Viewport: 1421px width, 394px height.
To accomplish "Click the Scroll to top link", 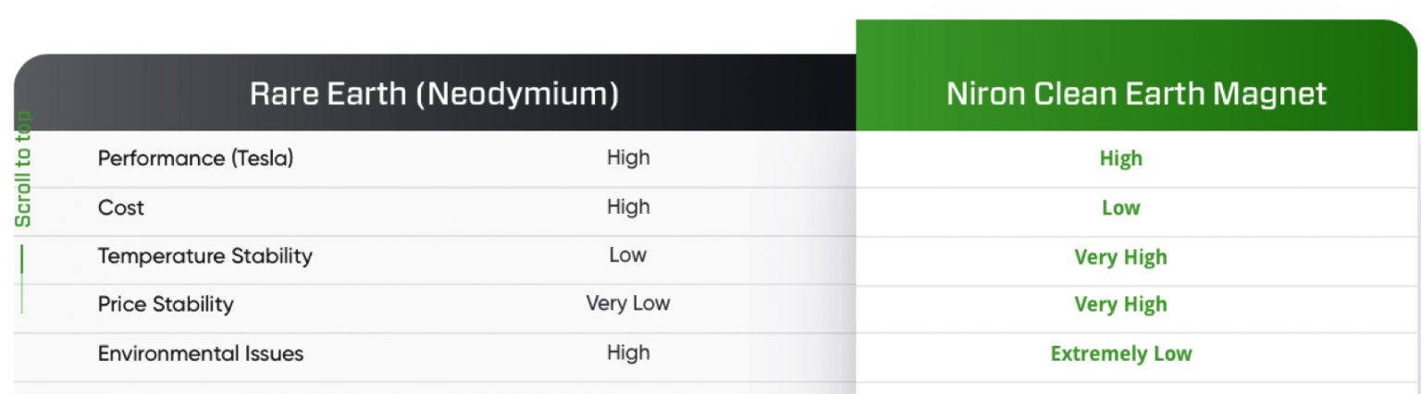I will pos(24,168).
